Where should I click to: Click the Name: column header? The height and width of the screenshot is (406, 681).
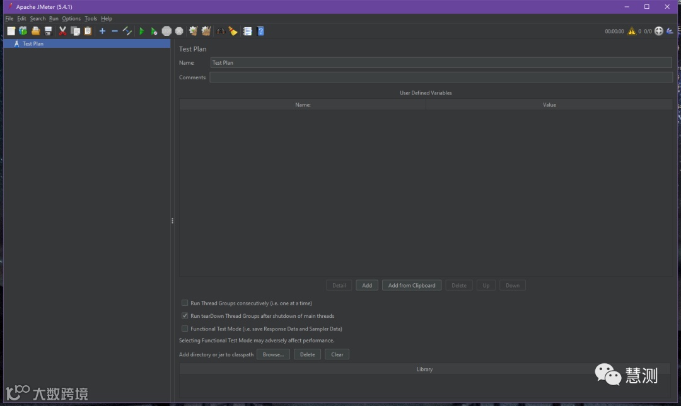click(303, 105)
